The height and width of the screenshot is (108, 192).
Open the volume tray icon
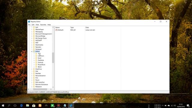(175, 106)
